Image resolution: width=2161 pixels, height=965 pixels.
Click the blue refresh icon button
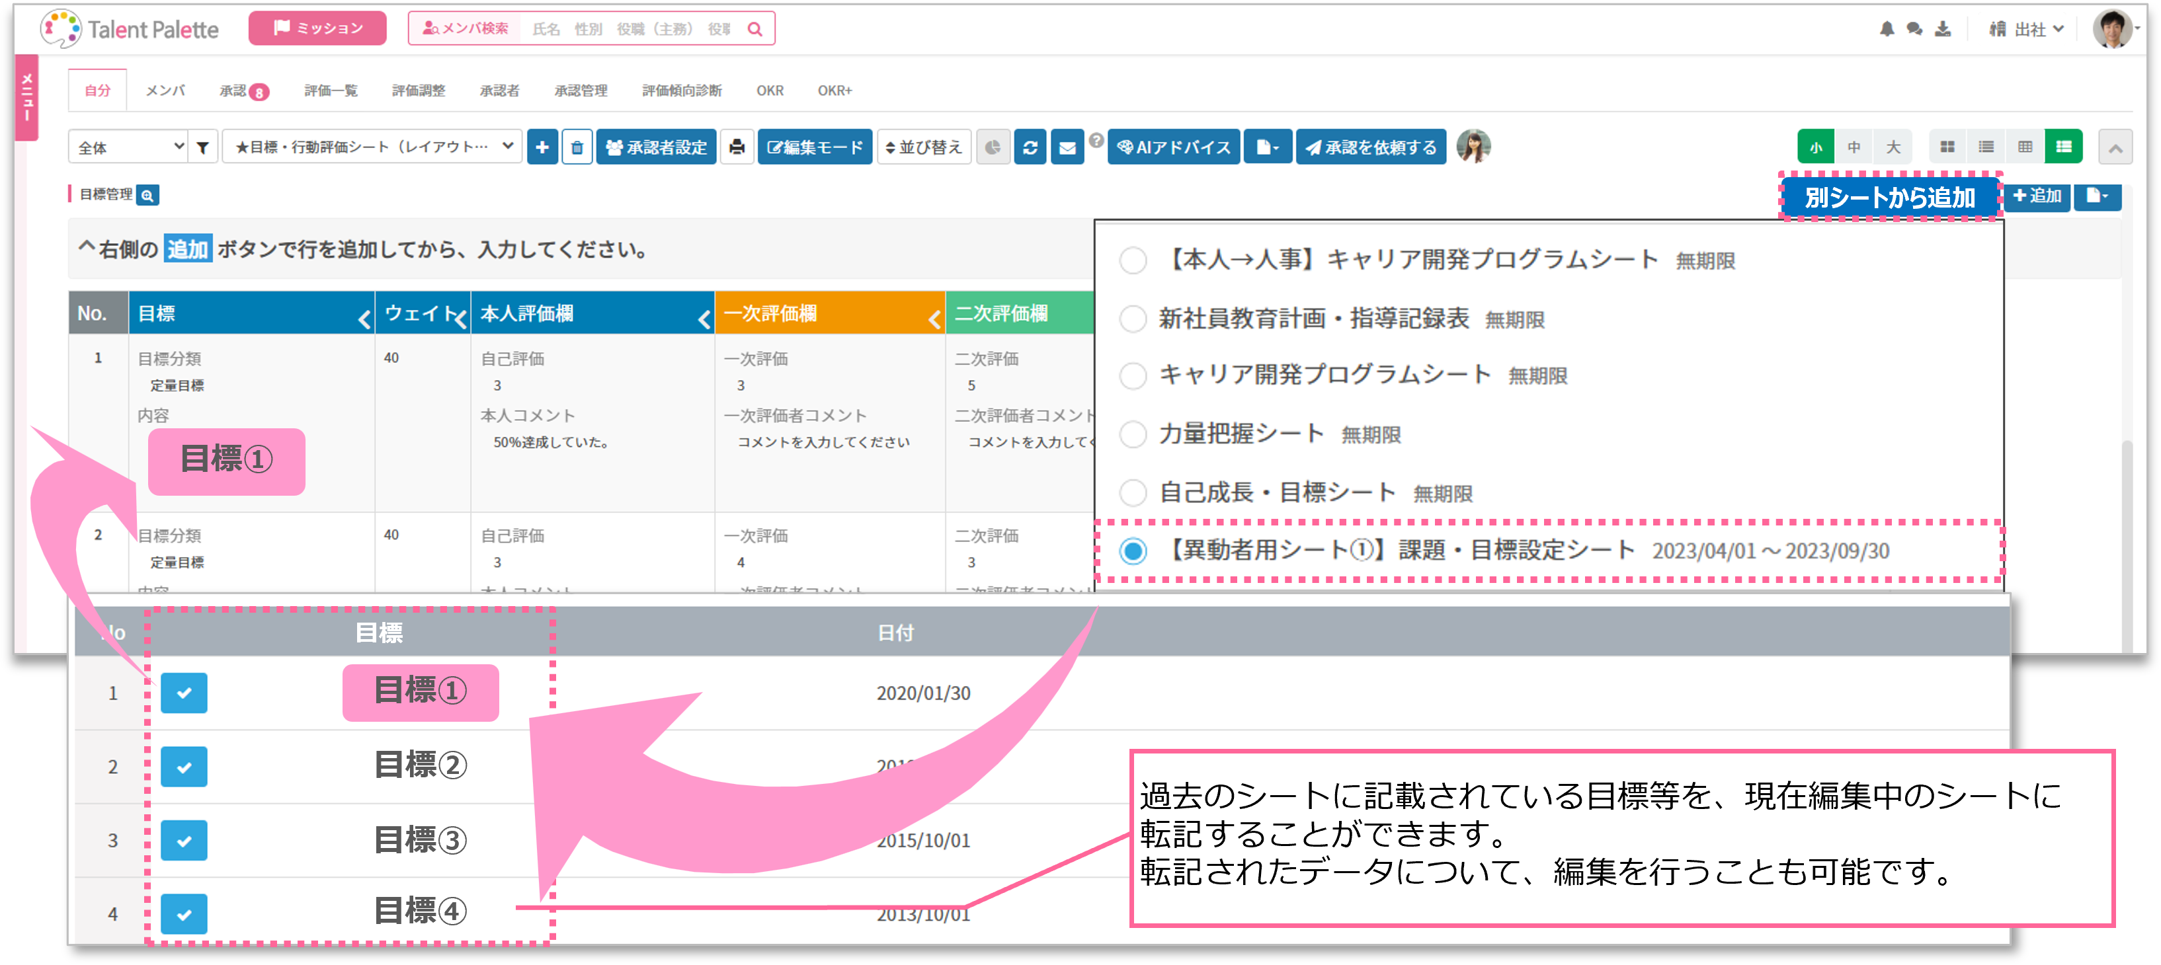[1030, 147]
